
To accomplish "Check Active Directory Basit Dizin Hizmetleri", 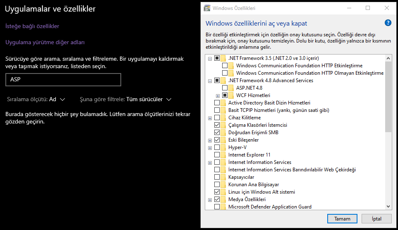I will [x=217, y=102].
